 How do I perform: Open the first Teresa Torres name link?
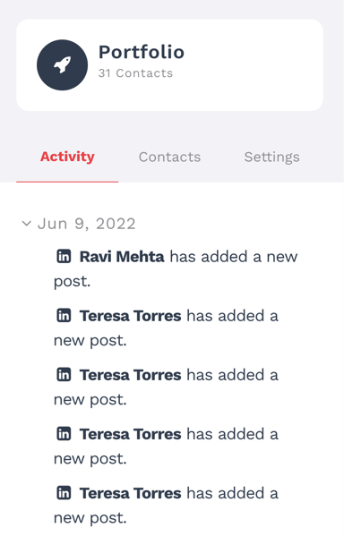click(131, 316)
